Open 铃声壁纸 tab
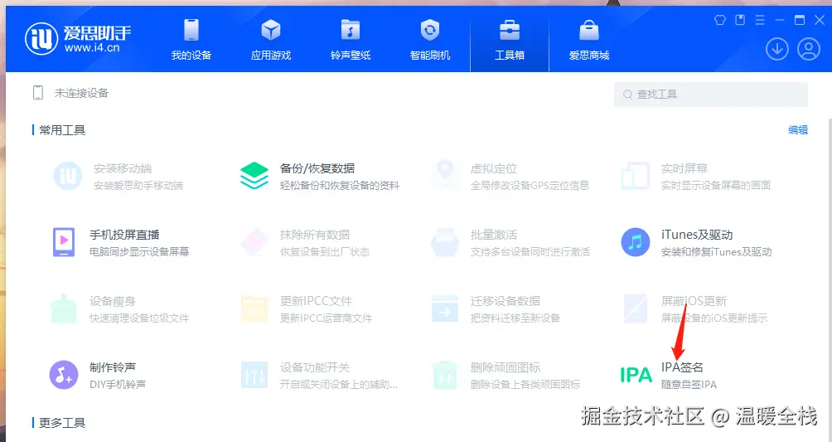Screen dimensions: 832x442 pos(351,39)
